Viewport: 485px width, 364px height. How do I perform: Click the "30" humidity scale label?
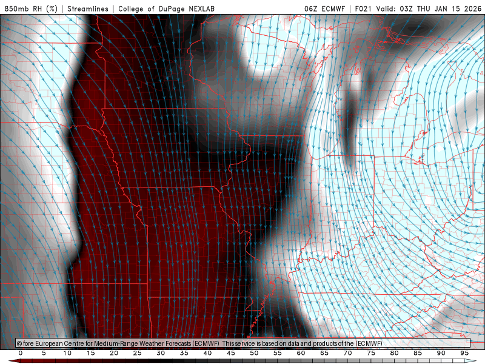point(161,353)
